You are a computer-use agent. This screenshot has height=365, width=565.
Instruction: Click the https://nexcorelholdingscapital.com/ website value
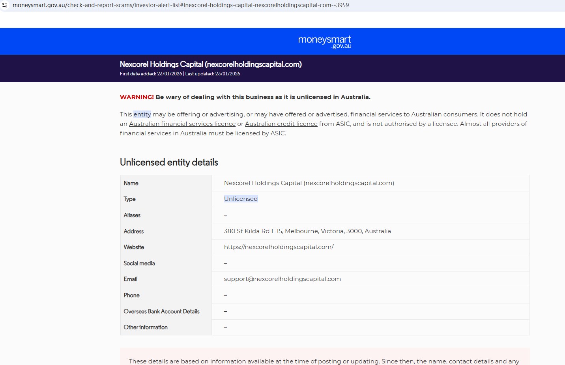point(279,247)
